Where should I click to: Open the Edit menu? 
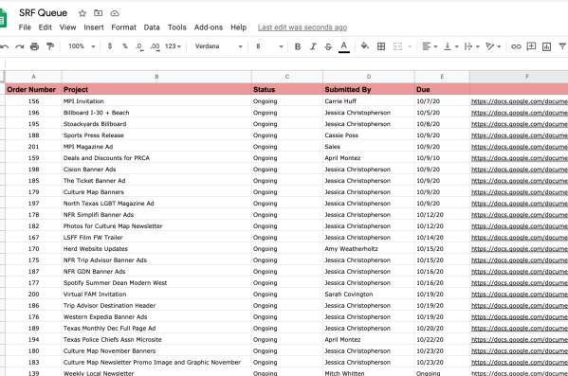(46, 27)
